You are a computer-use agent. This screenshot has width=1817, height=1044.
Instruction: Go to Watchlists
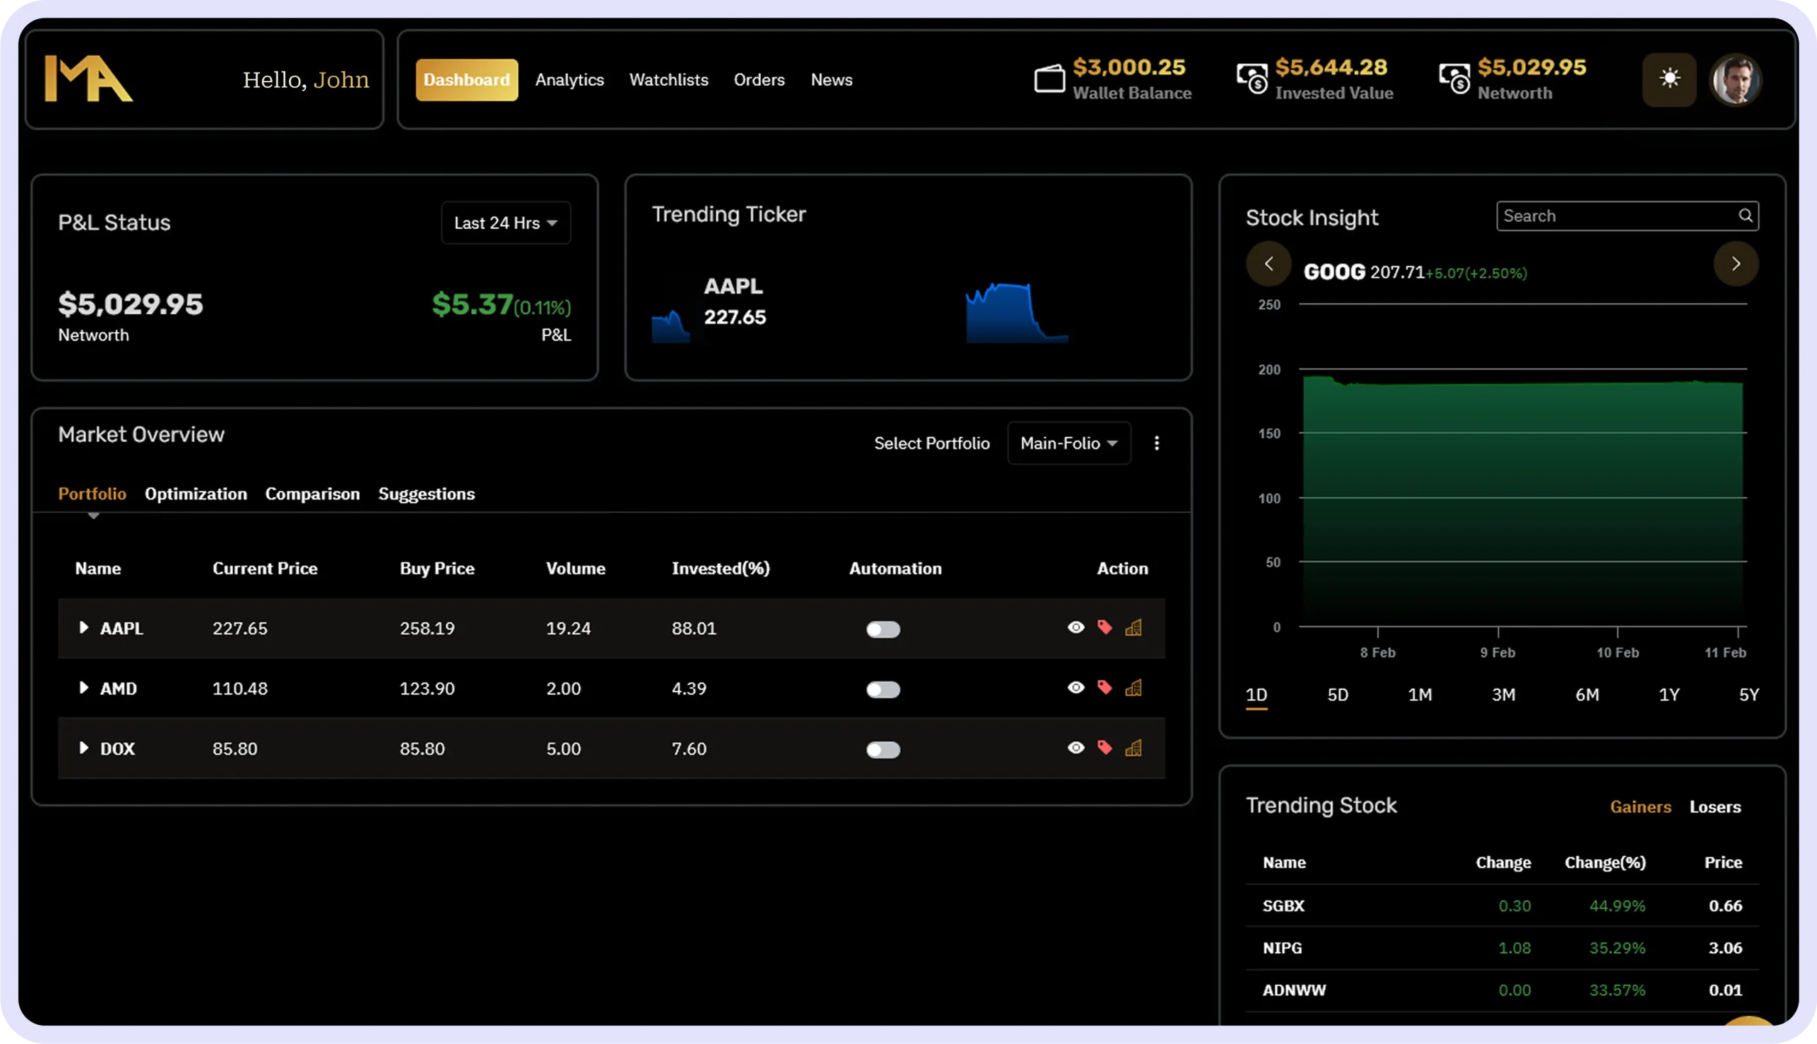[x=669, y=79]
